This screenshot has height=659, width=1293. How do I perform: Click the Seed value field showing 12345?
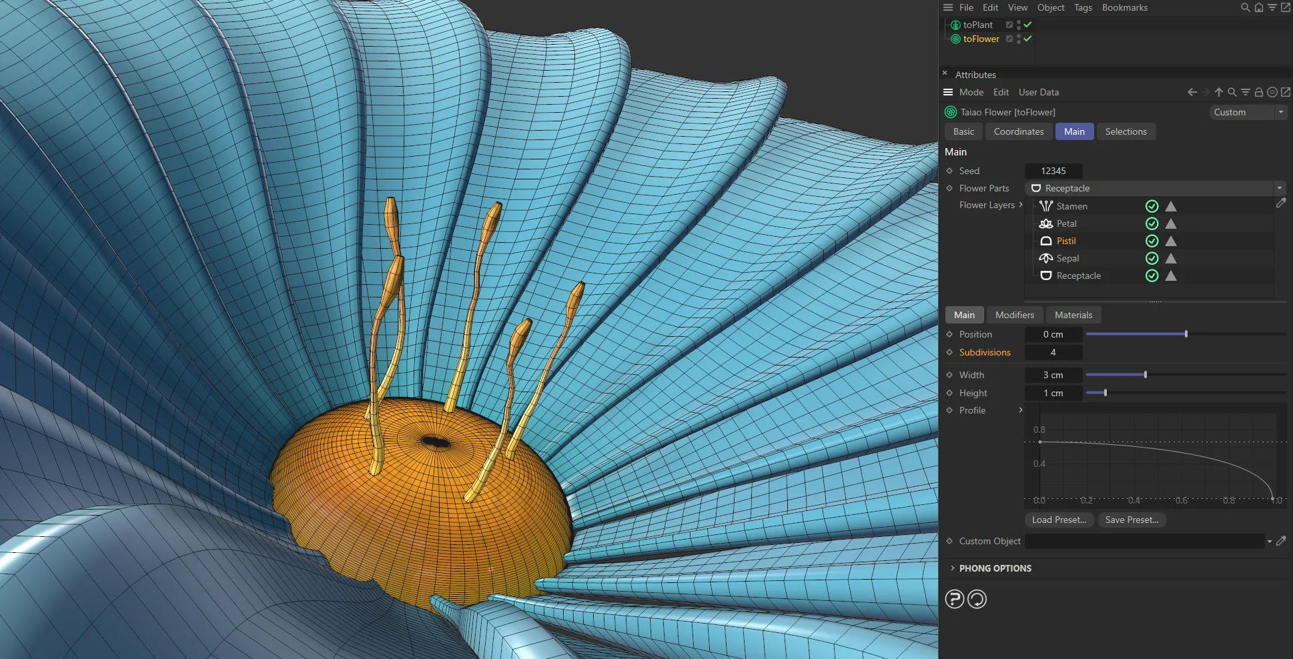(1053, 171)
